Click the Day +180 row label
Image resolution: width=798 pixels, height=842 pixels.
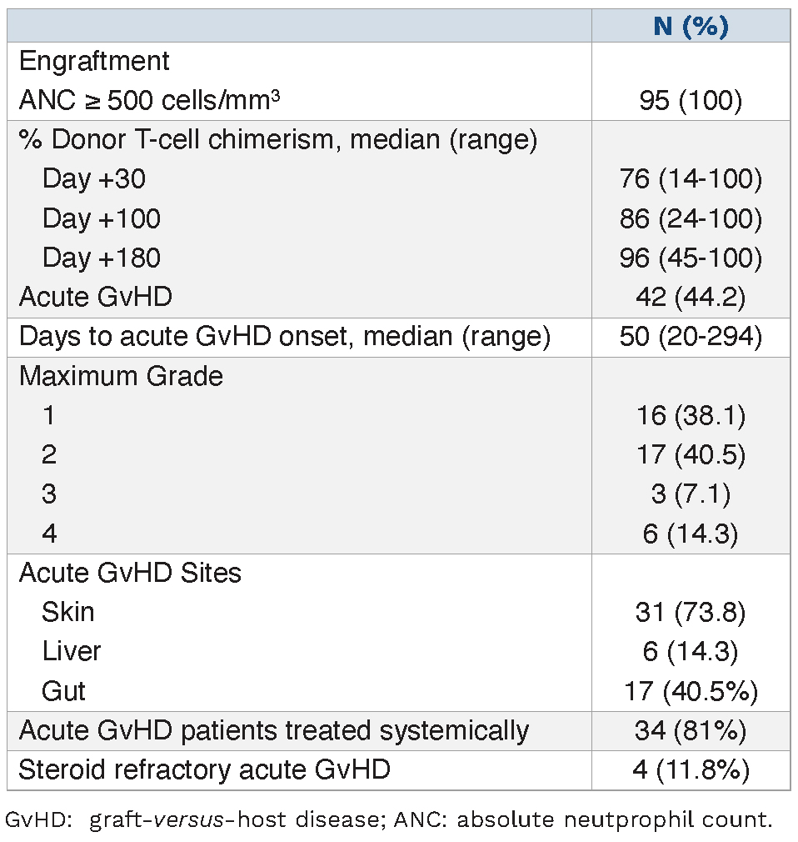point(102,258)
